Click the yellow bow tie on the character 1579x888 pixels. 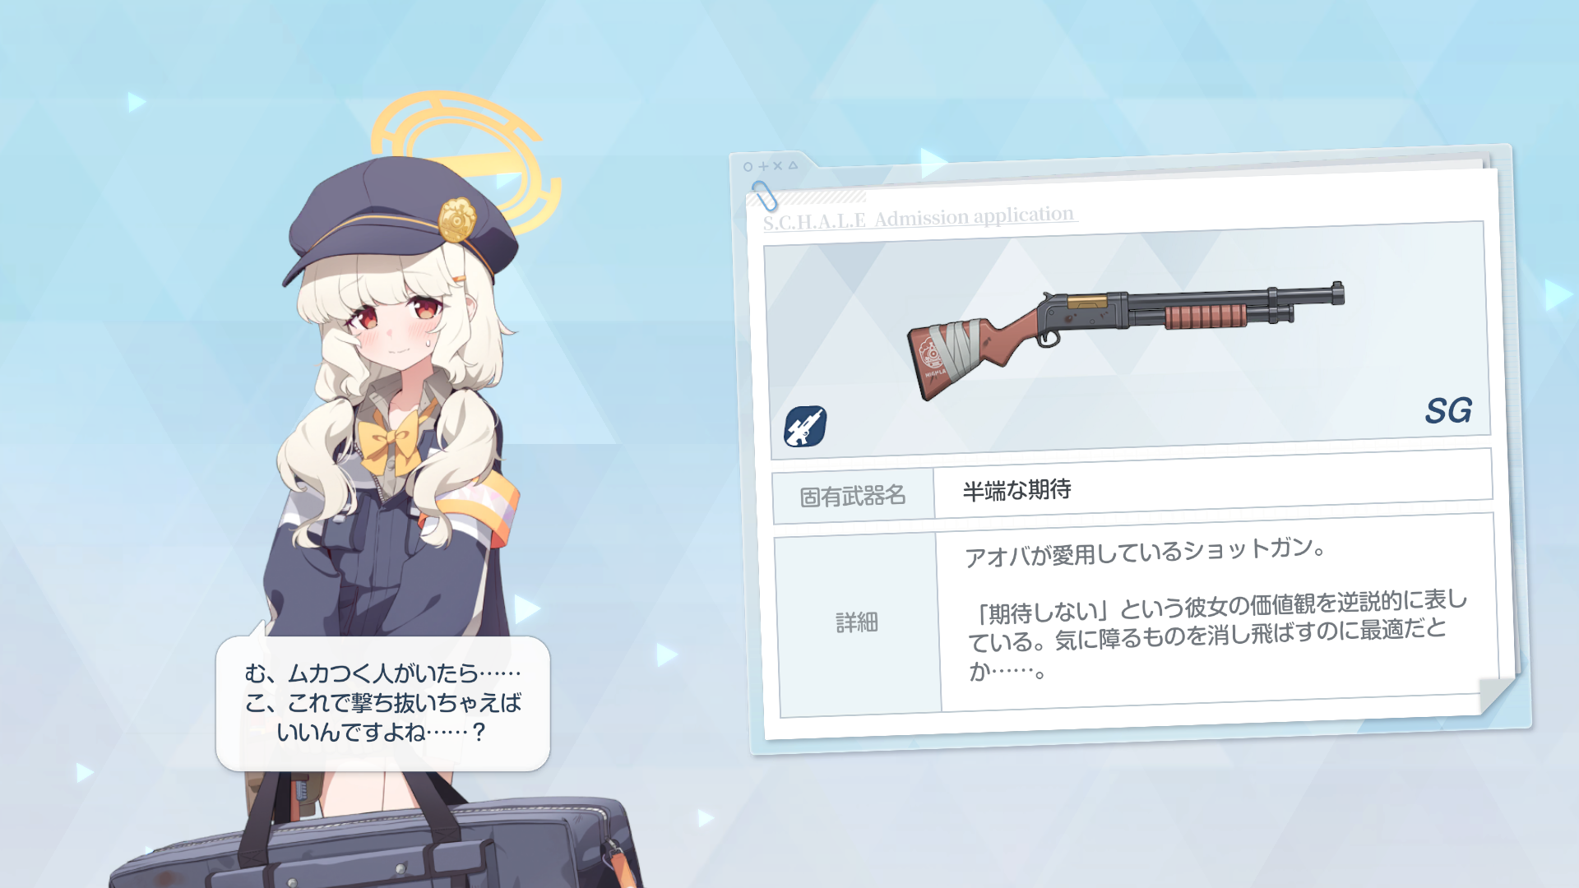pos(392,442)
